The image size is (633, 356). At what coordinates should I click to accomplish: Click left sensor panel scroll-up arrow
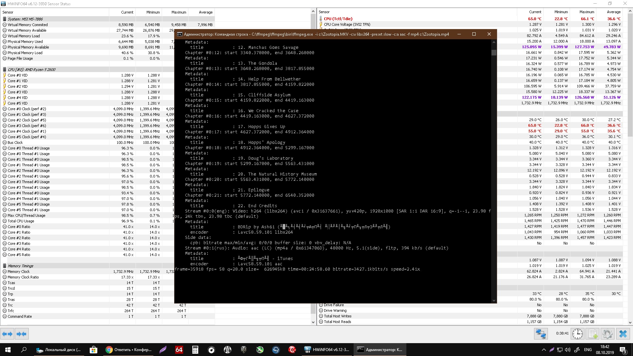[x=313, y=12]
